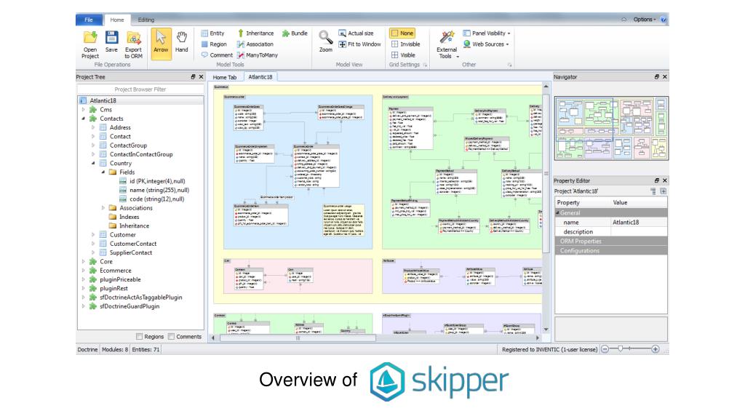Set grid to Visible
This screenshot has height=419, width=745.
tap(403, 55)
